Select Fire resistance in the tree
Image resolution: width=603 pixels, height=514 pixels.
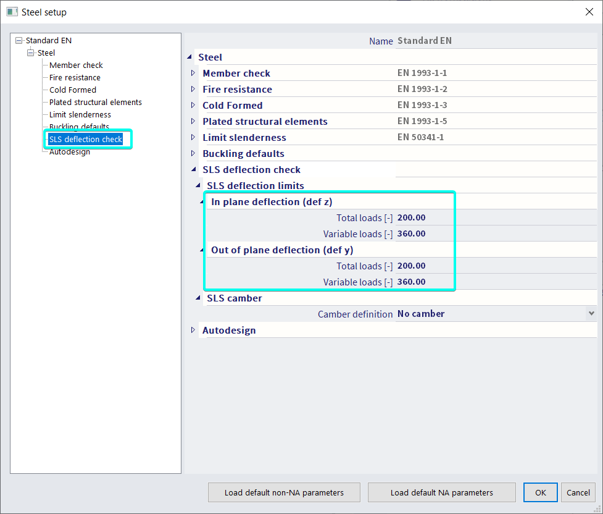click(x=74, y=77)
